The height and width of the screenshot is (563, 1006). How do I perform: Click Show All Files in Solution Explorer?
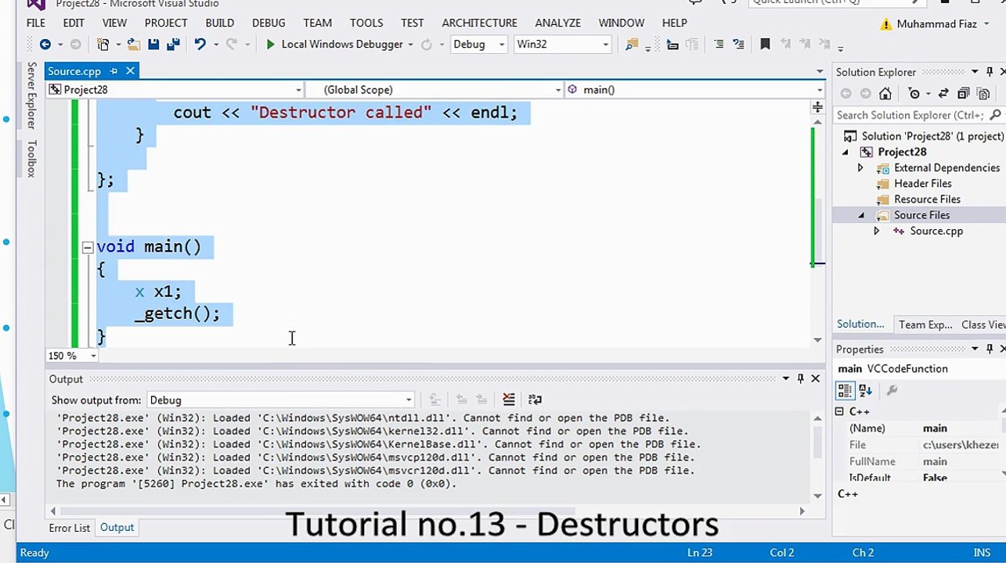coord(983,94)
